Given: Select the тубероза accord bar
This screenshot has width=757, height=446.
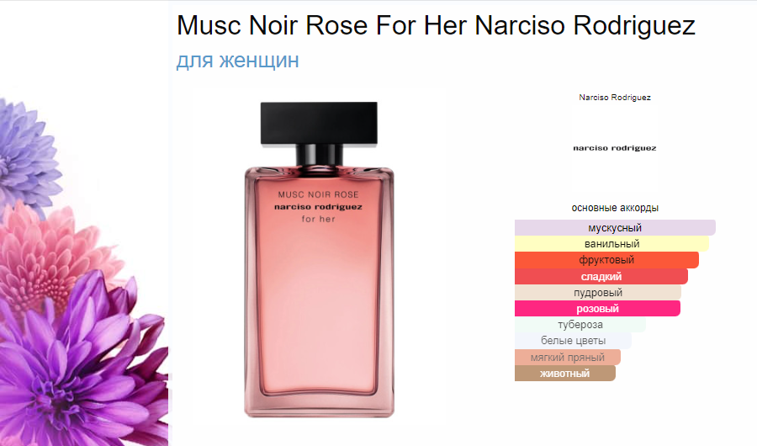Looking at the screenshot, I should coord(580,324).
